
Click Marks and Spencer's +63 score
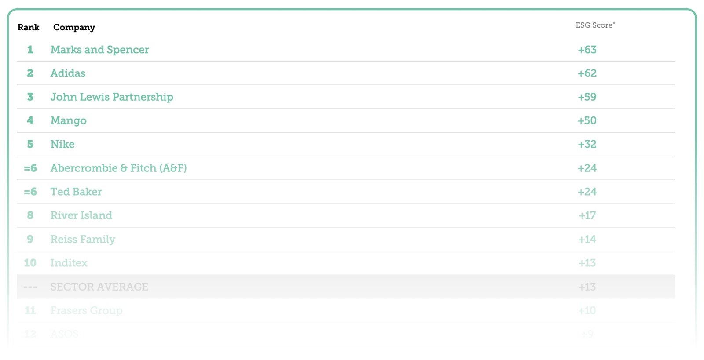[587, 50]
